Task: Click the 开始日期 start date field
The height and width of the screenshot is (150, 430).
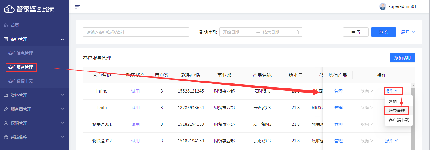Action: coord(237,32)
